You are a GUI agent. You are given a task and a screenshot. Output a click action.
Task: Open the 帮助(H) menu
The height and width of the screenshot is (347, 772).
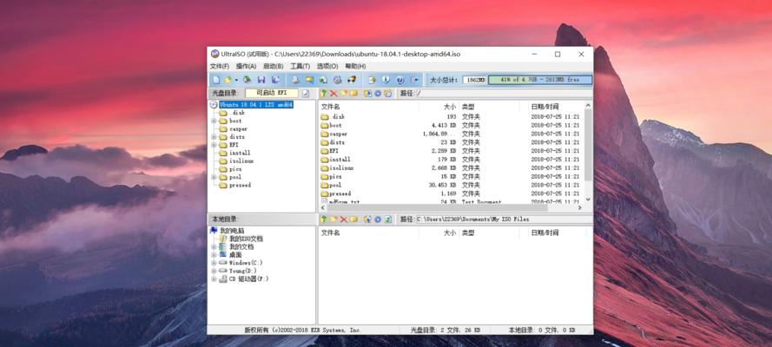(355, 66)
